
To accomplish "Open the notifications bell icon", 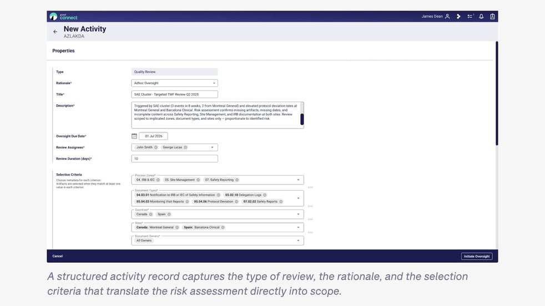I will point(481,16).
